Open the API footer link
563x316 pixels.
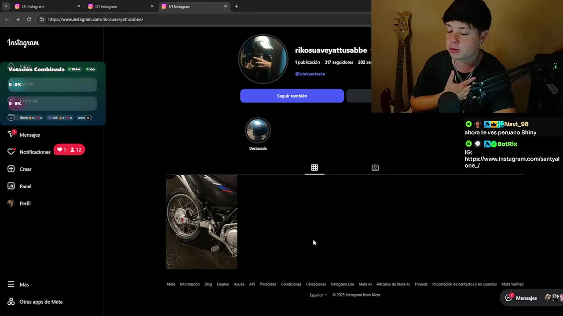tap(252, 284)
